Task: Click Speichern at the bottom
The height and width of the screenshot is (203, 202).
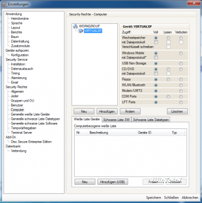Action: pos(153,197)
